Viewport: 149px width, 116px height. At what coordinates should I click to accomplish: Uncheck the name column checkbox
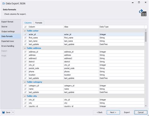point(25,89)
